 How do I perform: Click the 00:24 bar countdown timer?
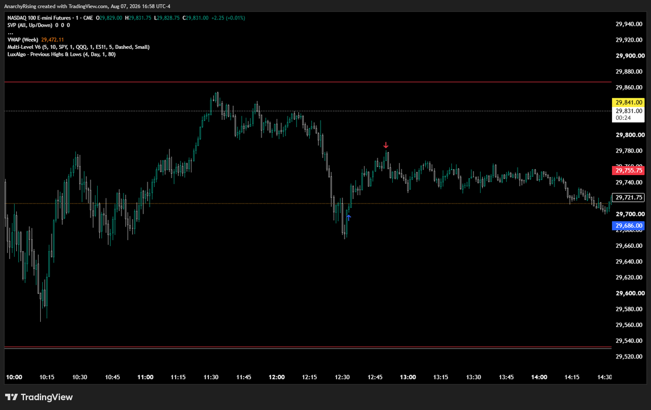click(623, 118)
